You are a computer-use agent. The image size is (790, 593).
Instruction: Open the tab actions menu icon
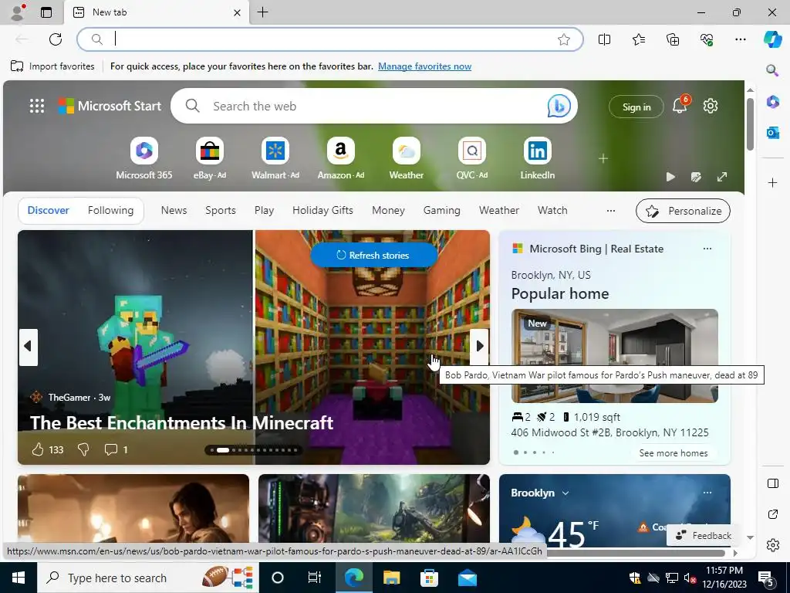click(x=46, y=12)
